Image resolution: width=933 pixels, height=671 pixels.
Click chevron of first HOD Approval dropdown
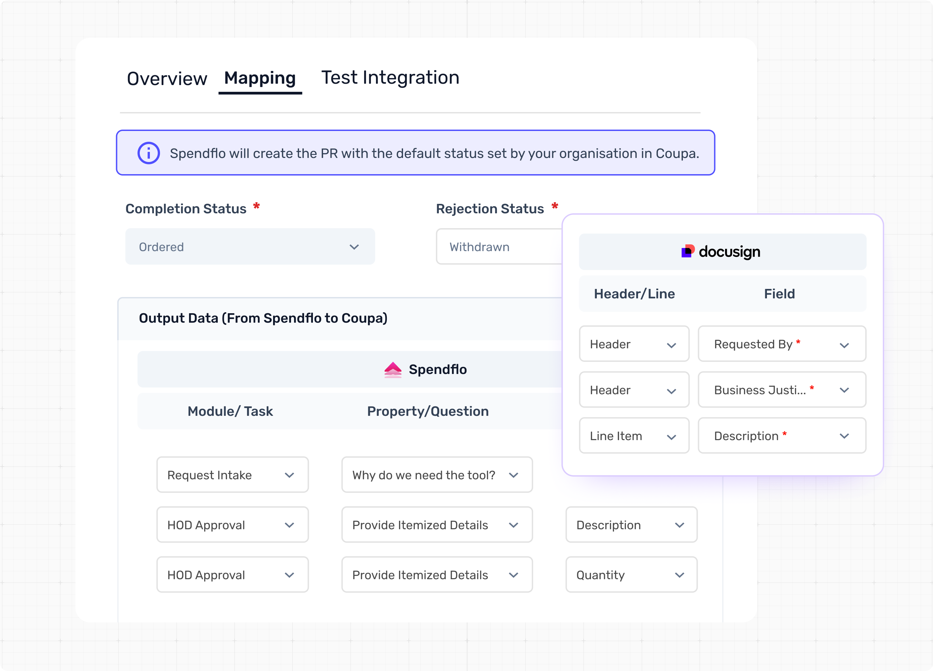[x=289, y=525]
